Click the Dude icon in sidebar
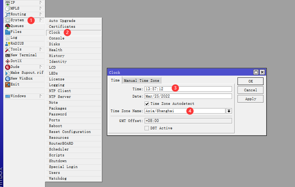 (8, 67)
